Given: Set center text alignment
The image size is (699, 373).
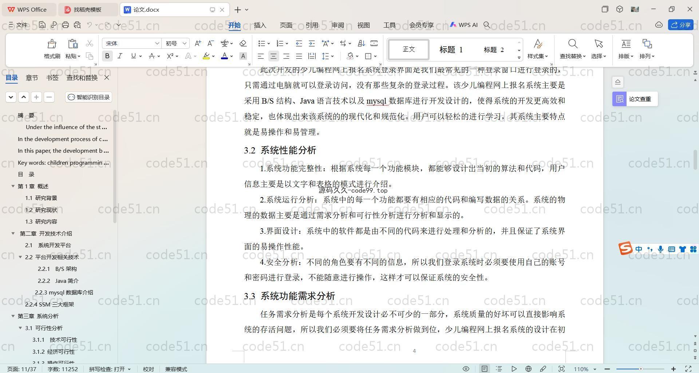Looking at the screenshot, I should click(x=273, y=56).
